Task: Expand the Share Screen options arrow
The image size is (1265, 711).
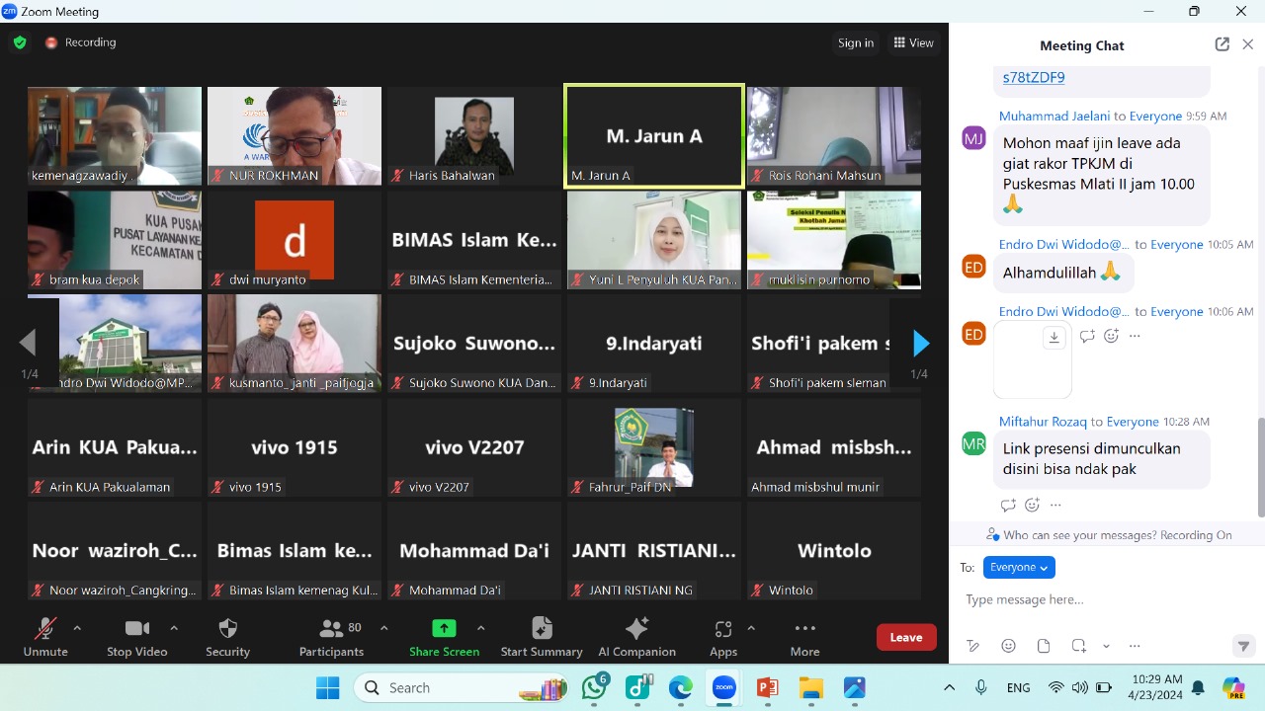Action: (480, 628)
